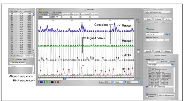
Task: Click the Input versus Fit File field
Action: (x=155, y=34)
